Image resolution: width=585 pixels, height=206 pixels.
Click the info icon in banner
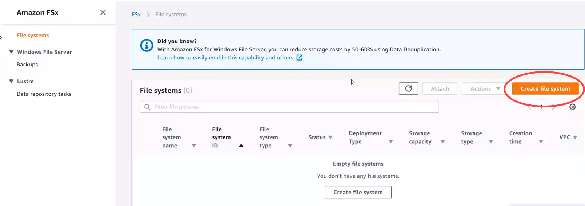(147, 45)
